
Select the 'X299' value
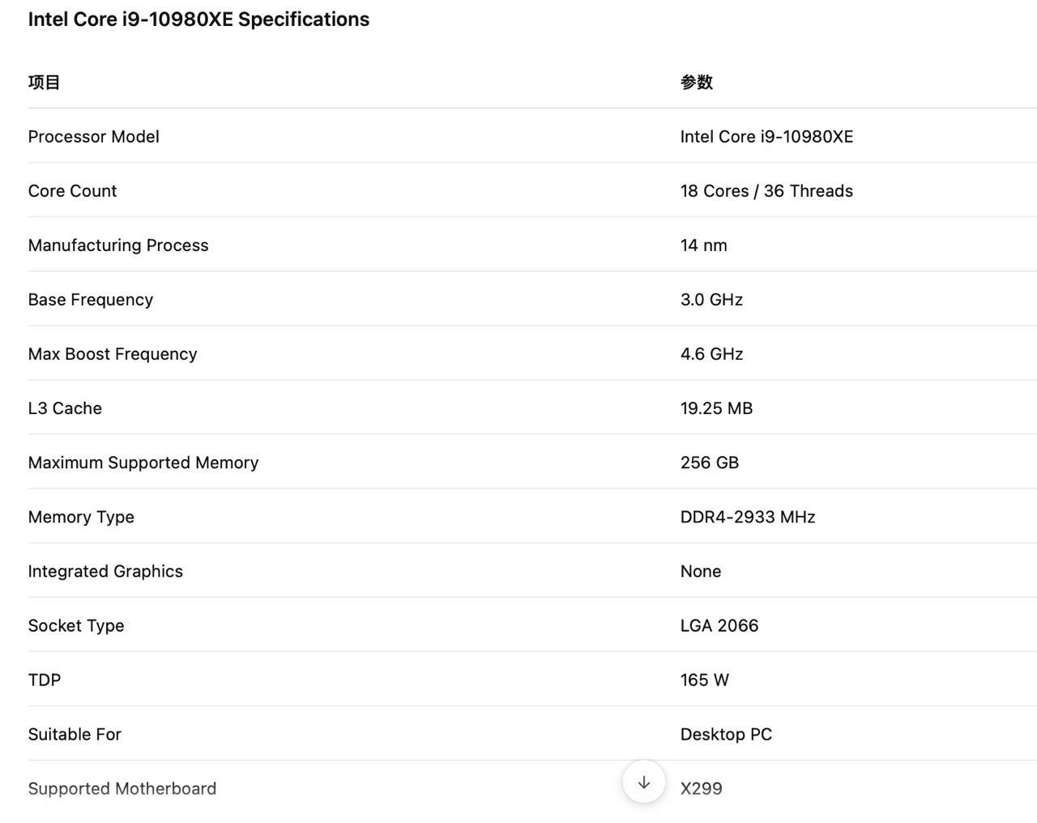(x=702, y=787)
